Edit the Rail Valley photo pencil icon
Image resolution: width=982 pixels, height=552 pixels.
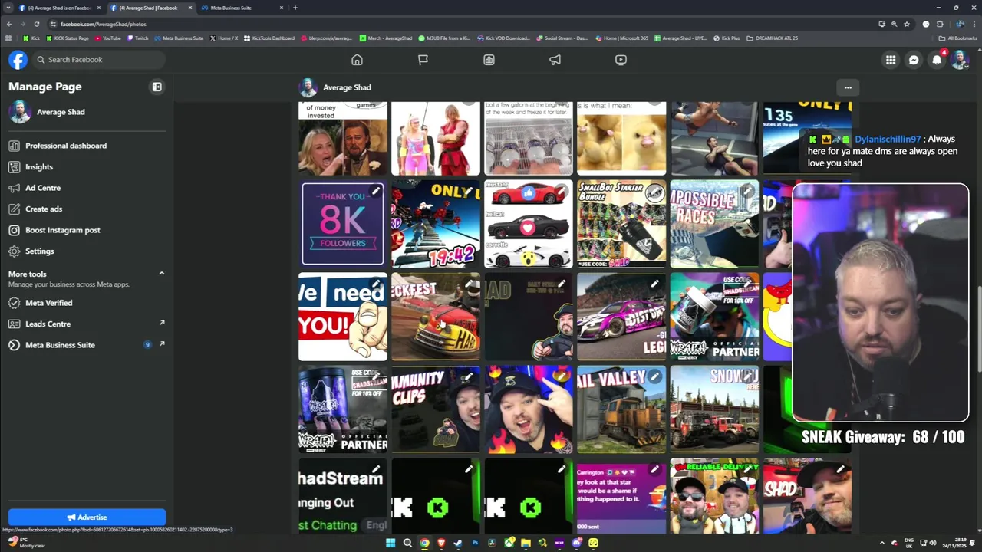click(654, 376)
